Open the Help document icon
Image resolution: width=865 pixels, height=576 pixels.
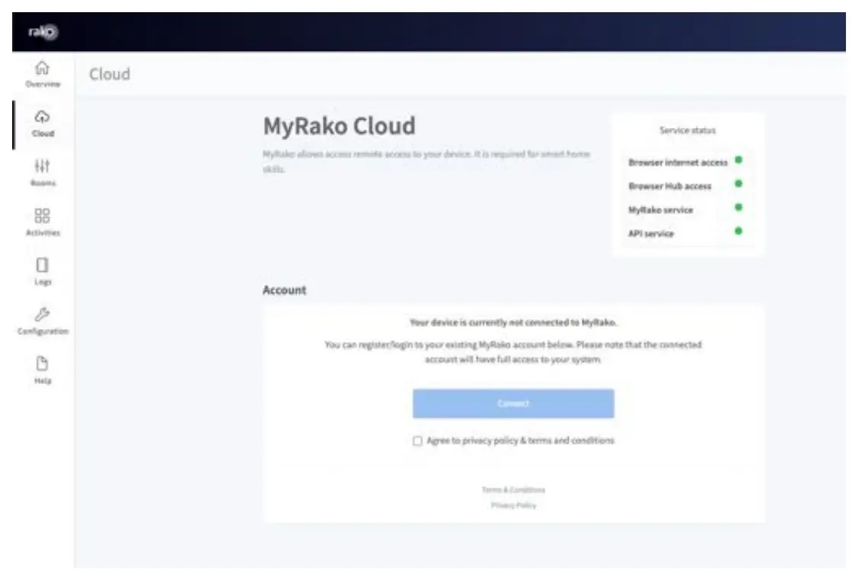point(43,363)
